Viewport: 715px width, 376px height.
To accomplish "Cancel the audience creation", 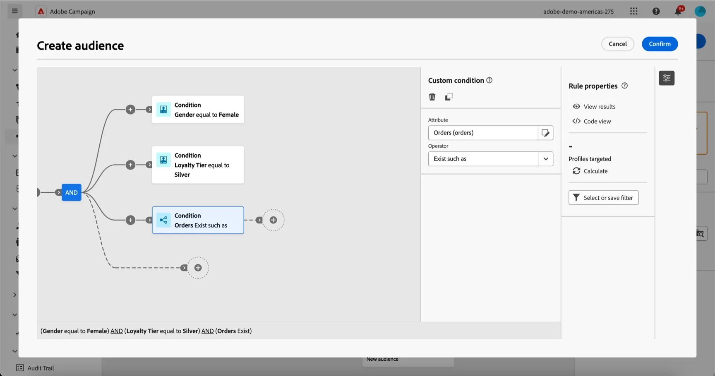I will coord(617,44).
